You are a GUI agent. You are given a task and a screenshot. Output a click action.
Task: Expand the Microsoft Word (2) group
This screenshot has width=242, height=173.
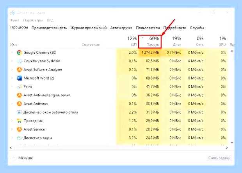coord(12,78)
